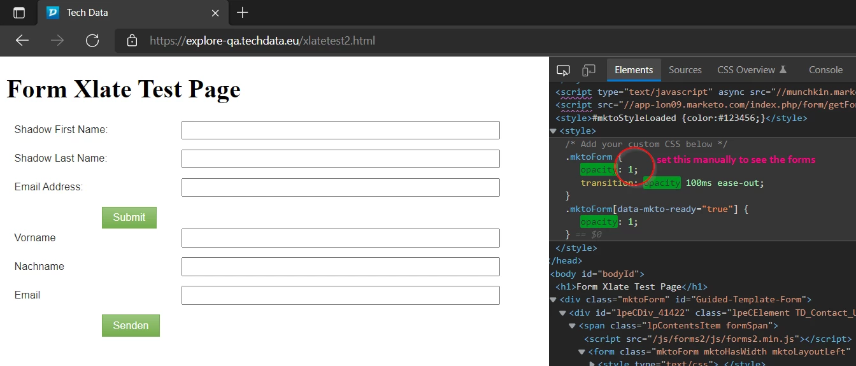Image resolution: width=856 pixels, height=366 pixels.
Task: Click the first opacity: 1 declaration
Action: [x=609, y=170]
